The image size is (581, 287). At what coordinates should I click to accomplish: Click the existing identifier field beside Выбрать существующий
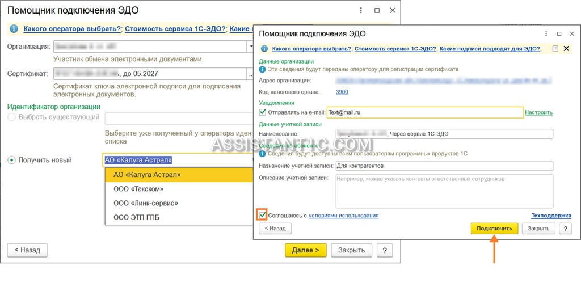pos(179,118)
